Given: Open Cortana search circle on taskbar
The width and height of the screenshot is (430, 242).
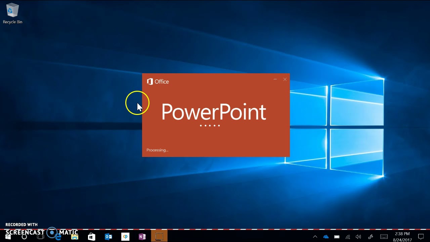Looking at the screenshot, I should click(24, 237).
